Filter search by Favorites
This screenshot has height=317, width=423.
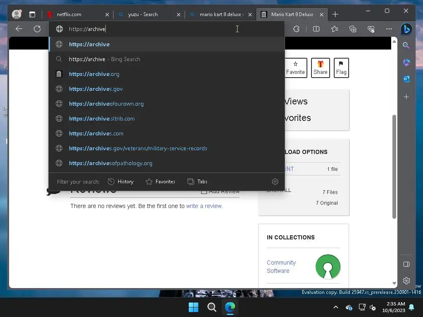pyautogui.click(x=160, y=182)
